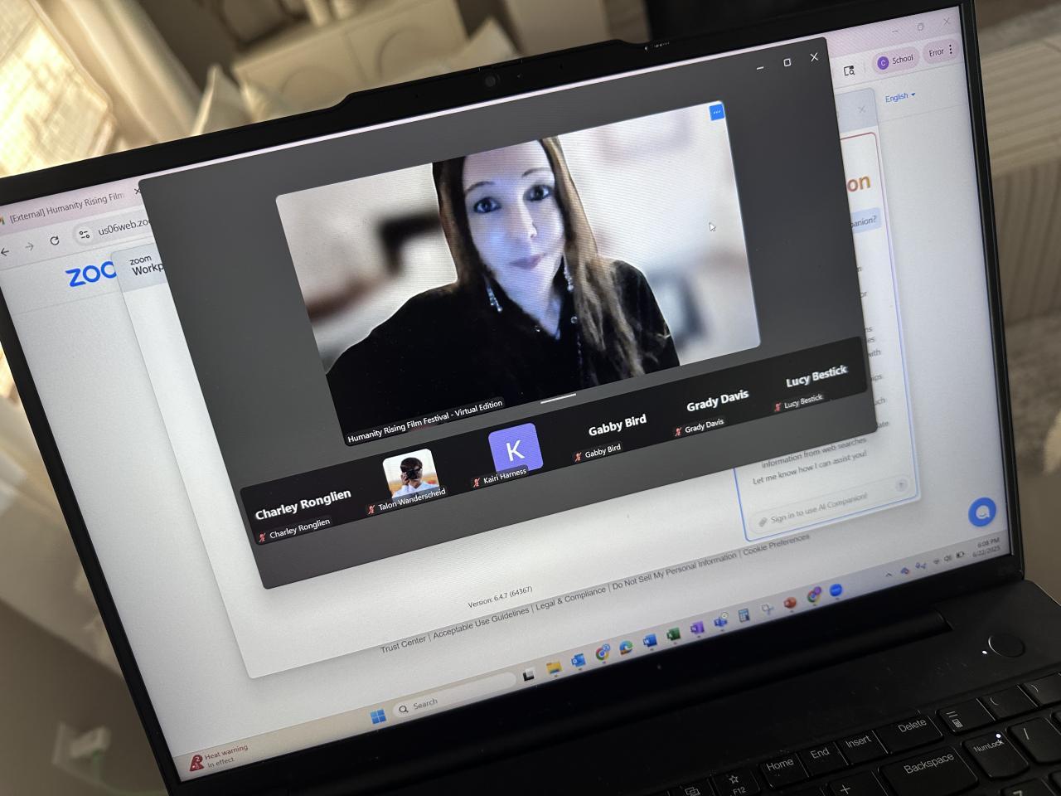Open the Windows Start menu
Image resolution: width=1061 pixels, height=796 pixels.
[378, 716]
